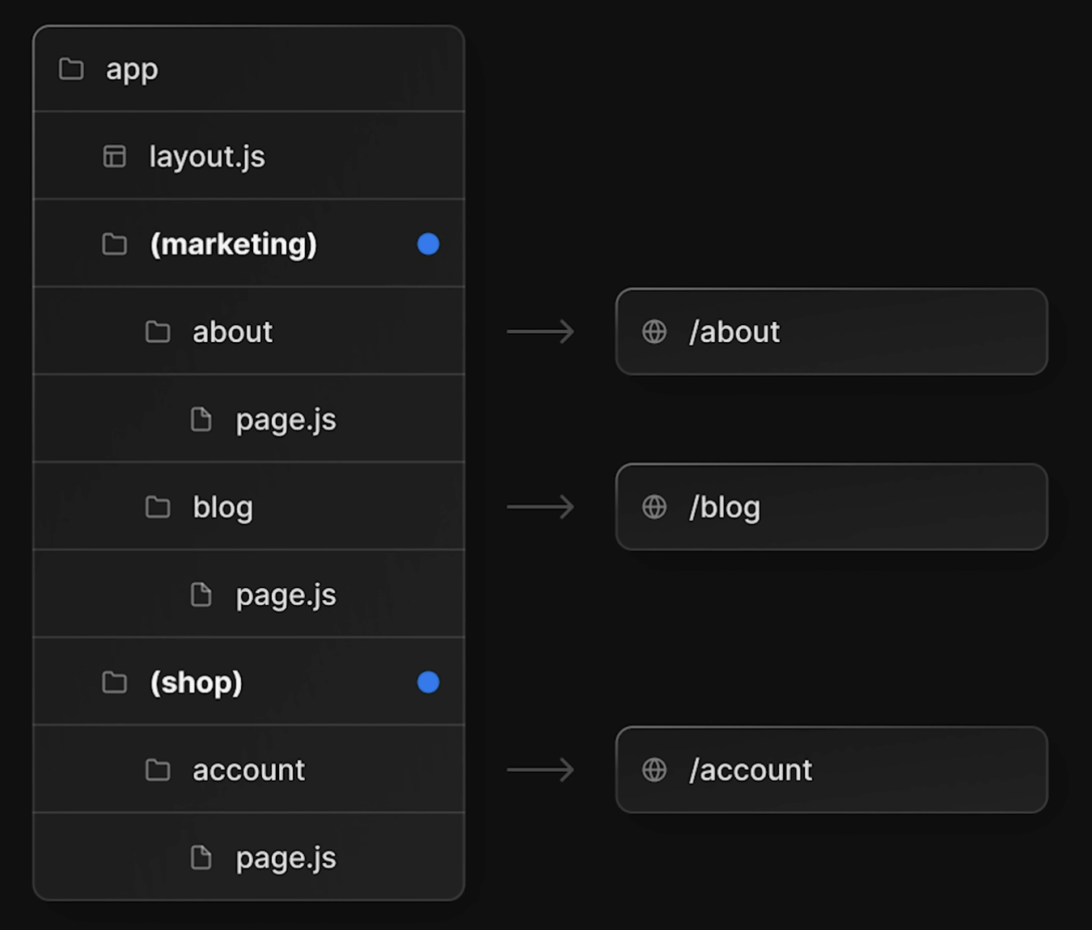Click the (shop) folder icon
The width and height of the screenshot is (1092, 930).
[x=115, y=683]
